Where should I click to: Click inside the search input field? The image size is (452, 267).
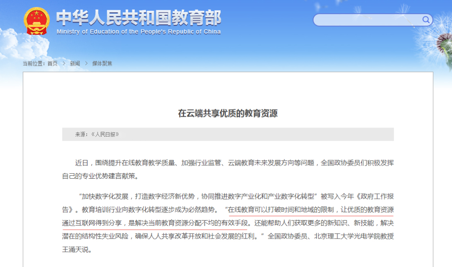pyautogui.click(x=368, y=20)
